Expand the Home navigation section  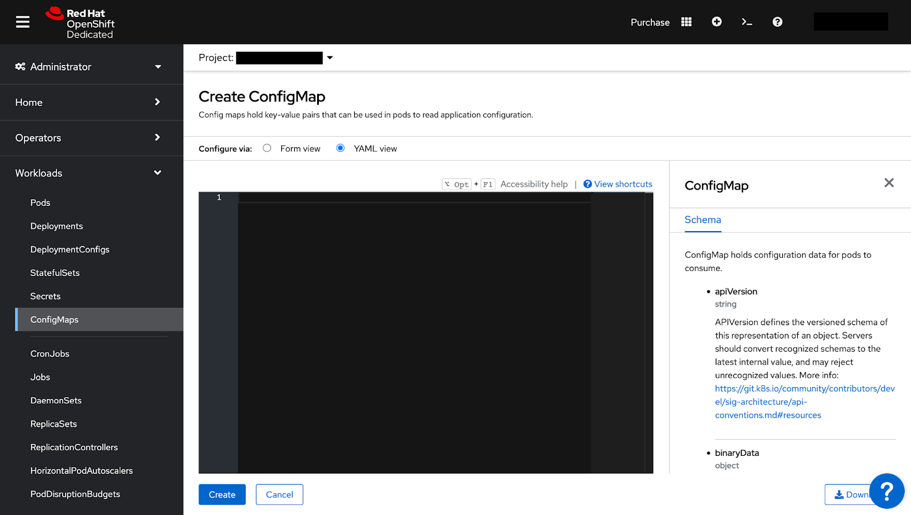click(91, 102)
